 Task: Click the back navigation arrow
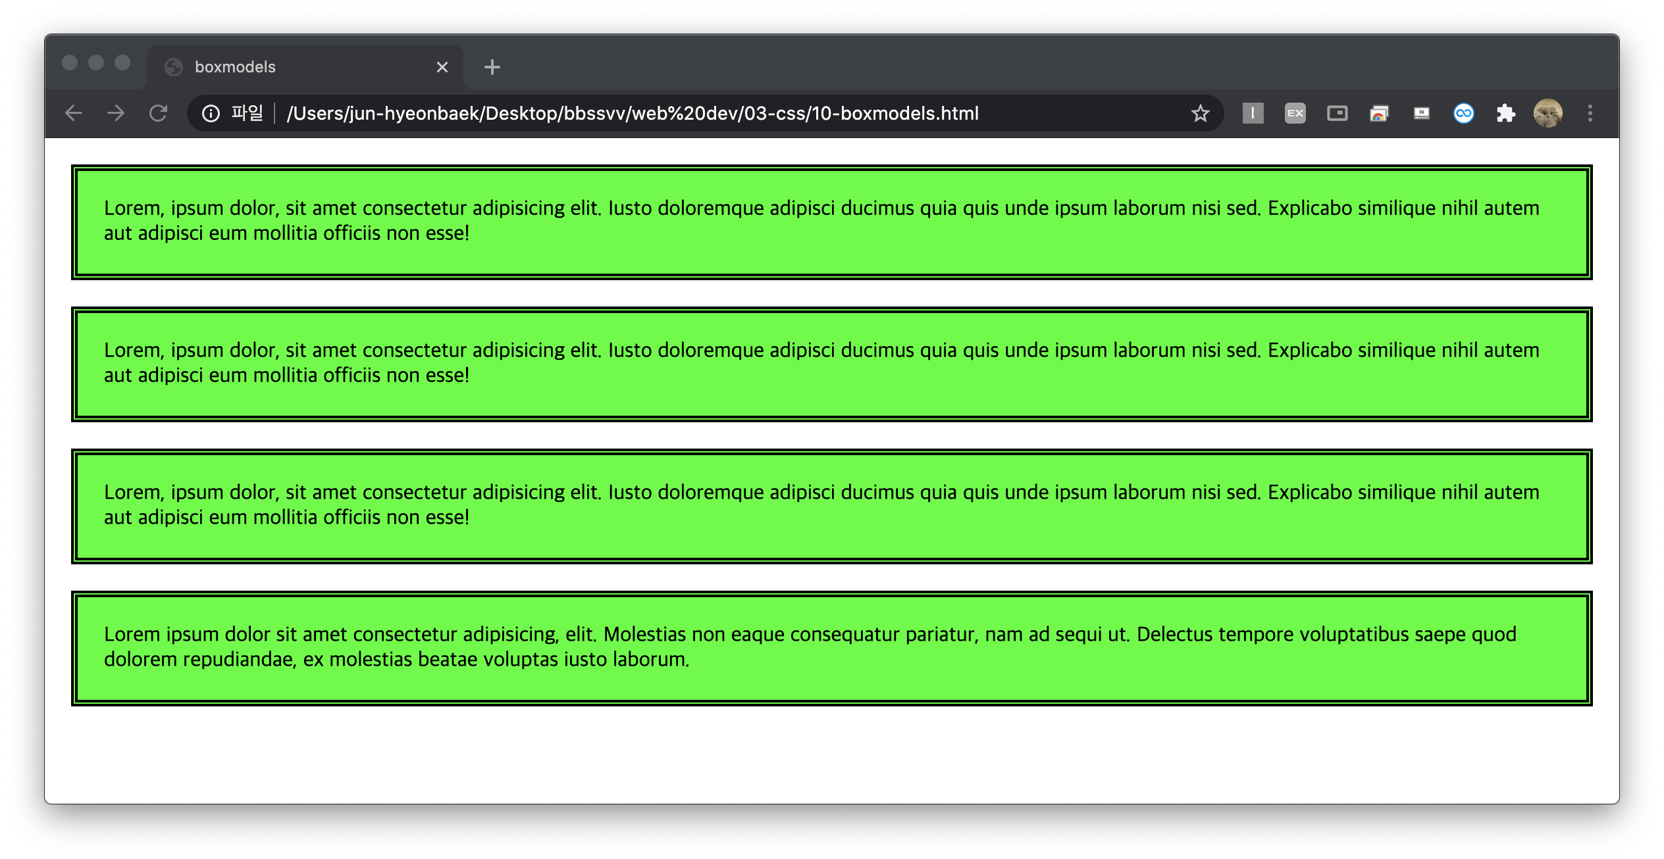click(74, 113)
